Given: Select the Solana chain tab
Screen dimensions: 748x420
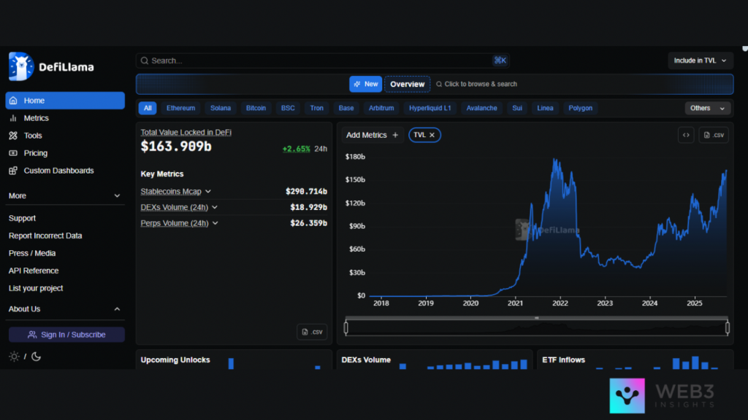Looking at the screenshot, I should click(221, 108).
